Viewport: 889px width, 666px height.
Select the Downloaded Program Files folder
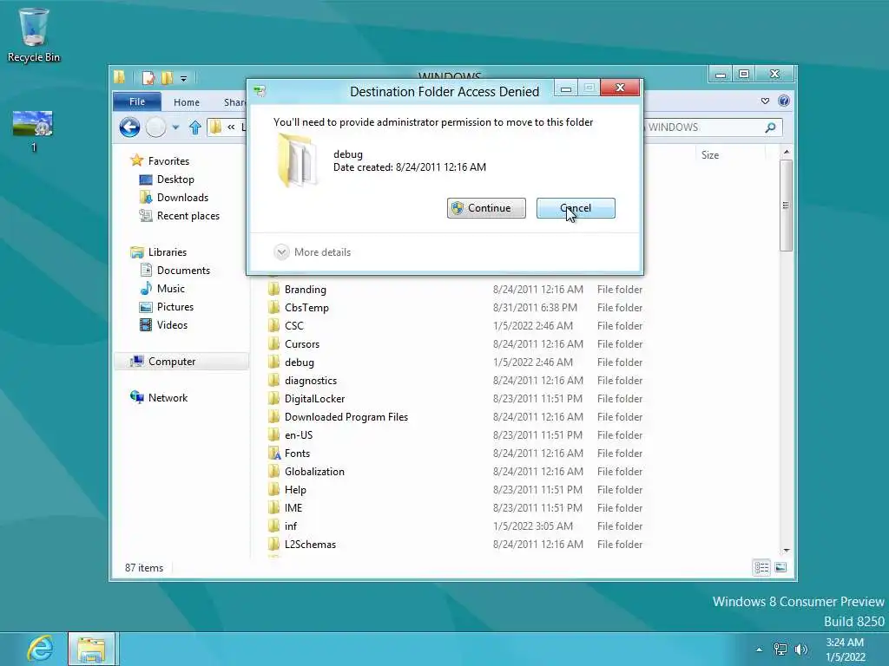click(346, 417)
